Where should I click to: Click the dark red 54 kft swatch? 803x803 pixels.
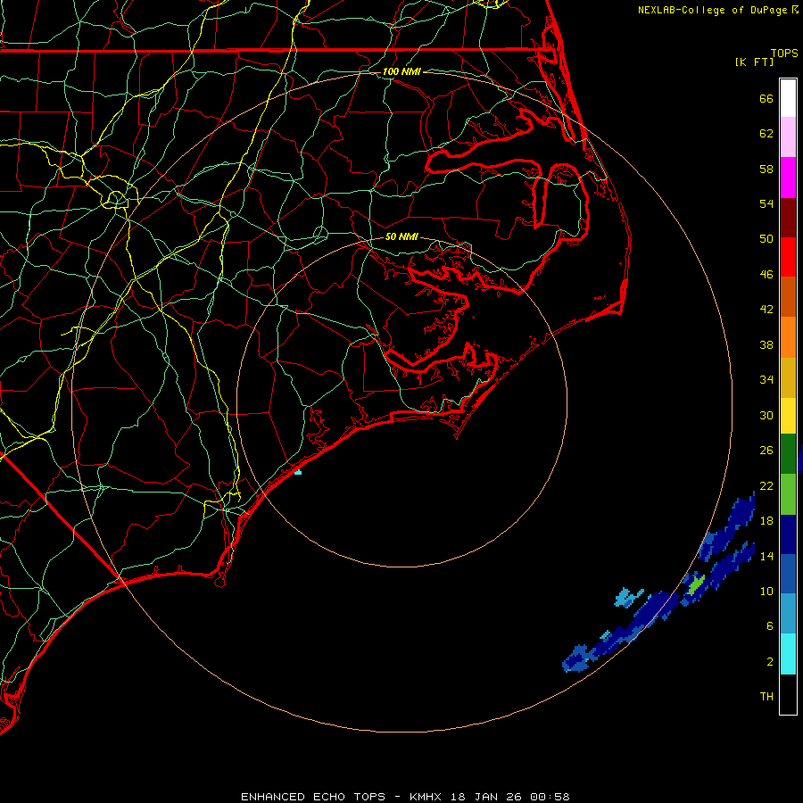coord(788,217)
